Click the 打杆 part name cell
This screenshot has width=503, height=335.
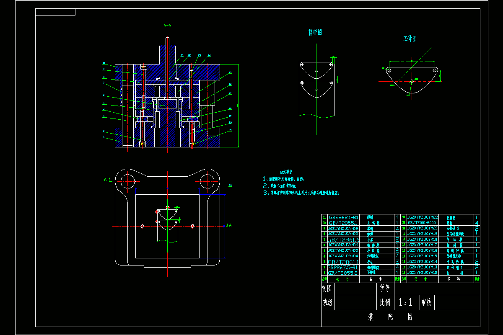pyautogui.click(x=454, y=273)
